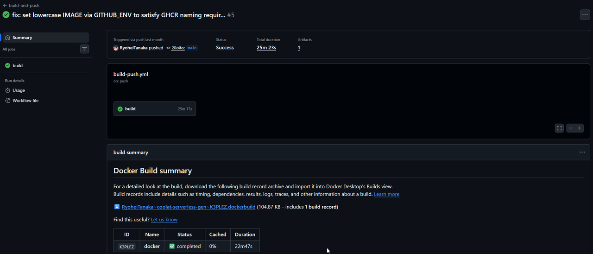Click the blue download arrow icon
The width and height of the screenshot is (593, 254).
117,207
